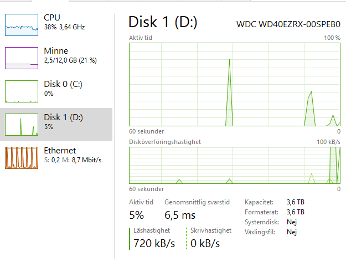Click the Systemdisk Nej value
Screen dimensions: 346x262
pyautogui.click(x=291, y=222)
